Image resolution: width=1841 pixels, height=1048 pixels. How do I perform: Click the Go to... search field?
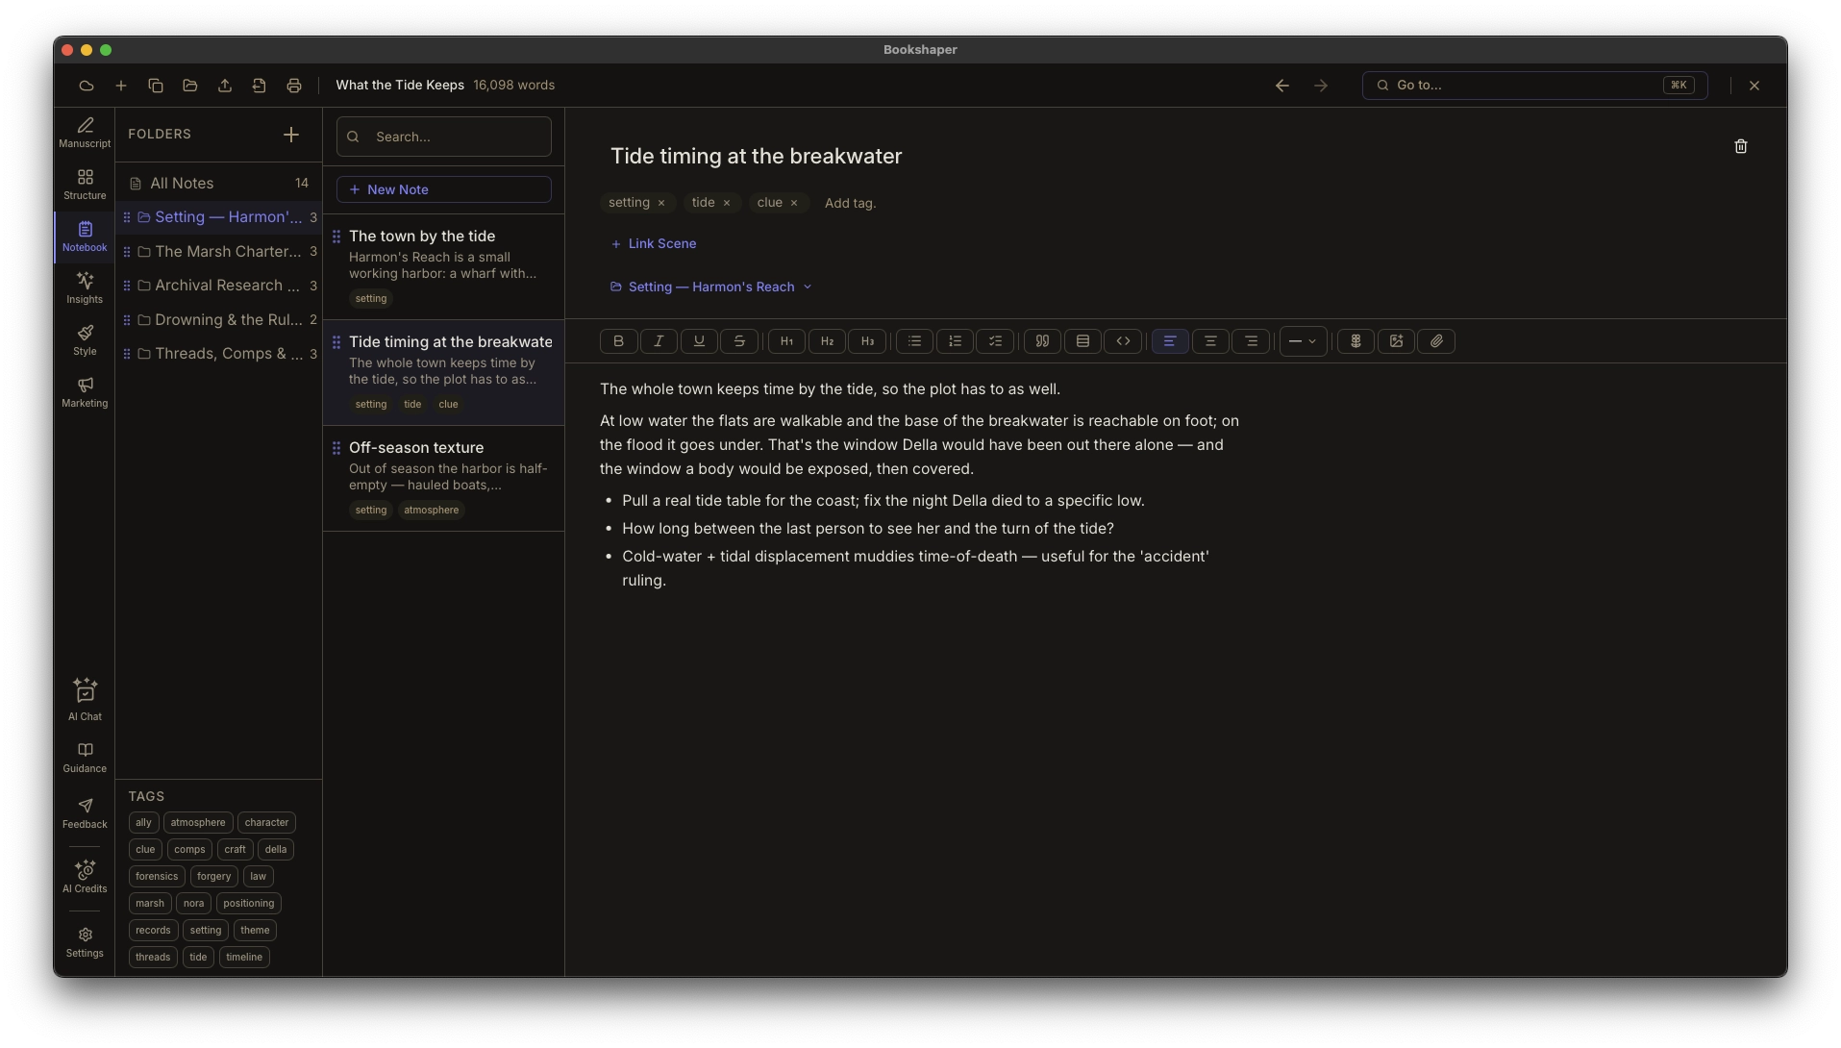click(x=1534, y=86)
